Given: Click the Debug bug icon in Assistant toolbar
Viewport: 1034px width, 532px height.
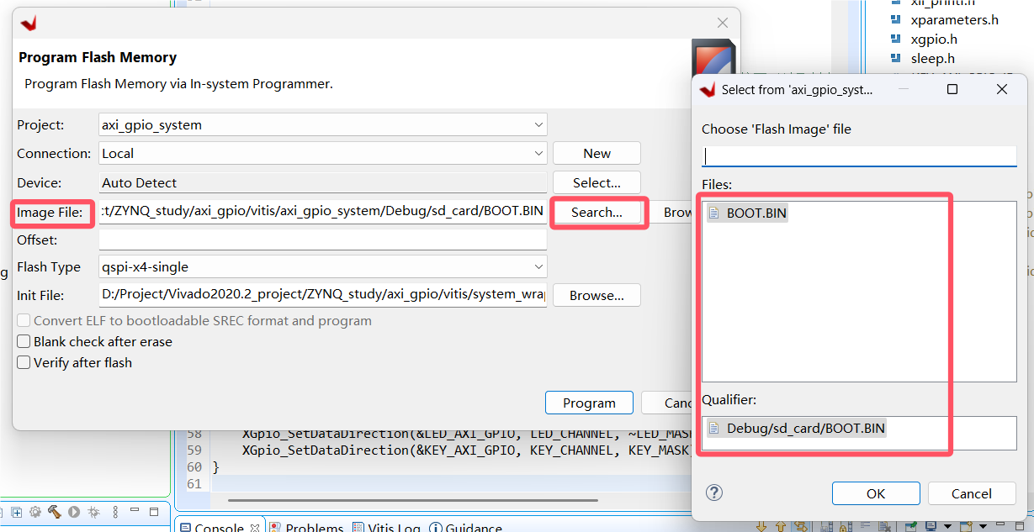Looking at the screenshot, I should [x=93, y=511].
